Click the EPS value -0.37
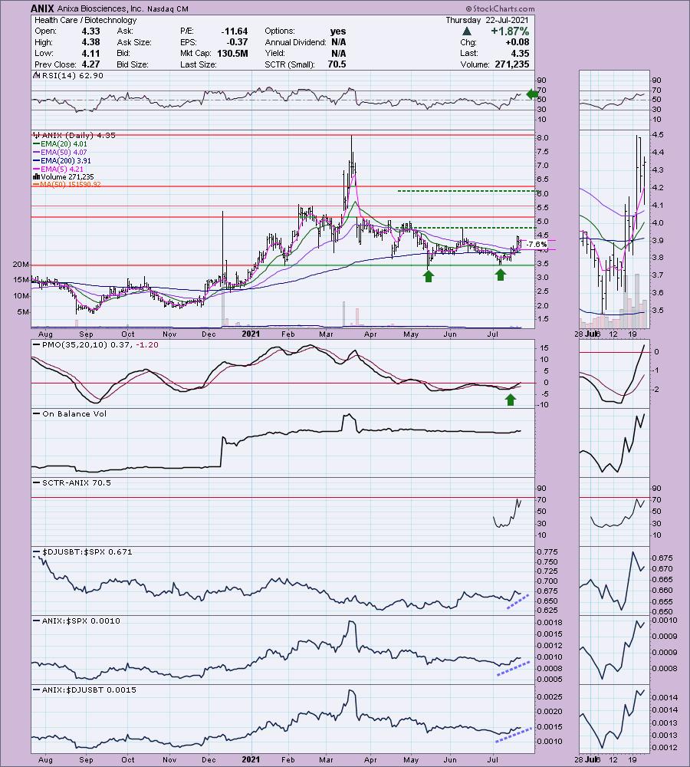690x767 pixels. pos(237,42)
